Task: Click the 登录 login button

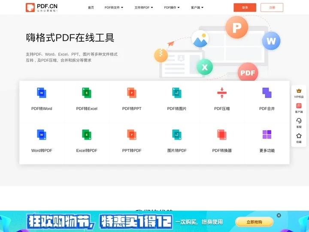Action: pos(245,7)
